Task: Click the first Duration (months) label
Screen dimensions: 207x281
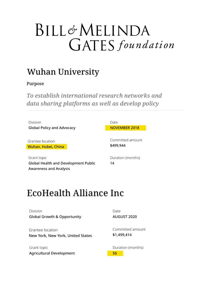Action: click(x=125, y=158)
